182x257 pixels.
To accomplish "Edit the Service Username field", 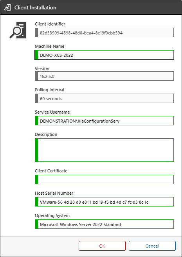I will point(104,121).
